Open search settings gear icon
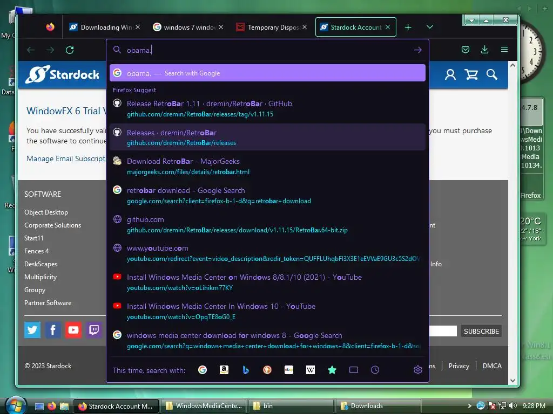Image resolution: width=553 pixels, height=414 pixels. pos(418,370)
